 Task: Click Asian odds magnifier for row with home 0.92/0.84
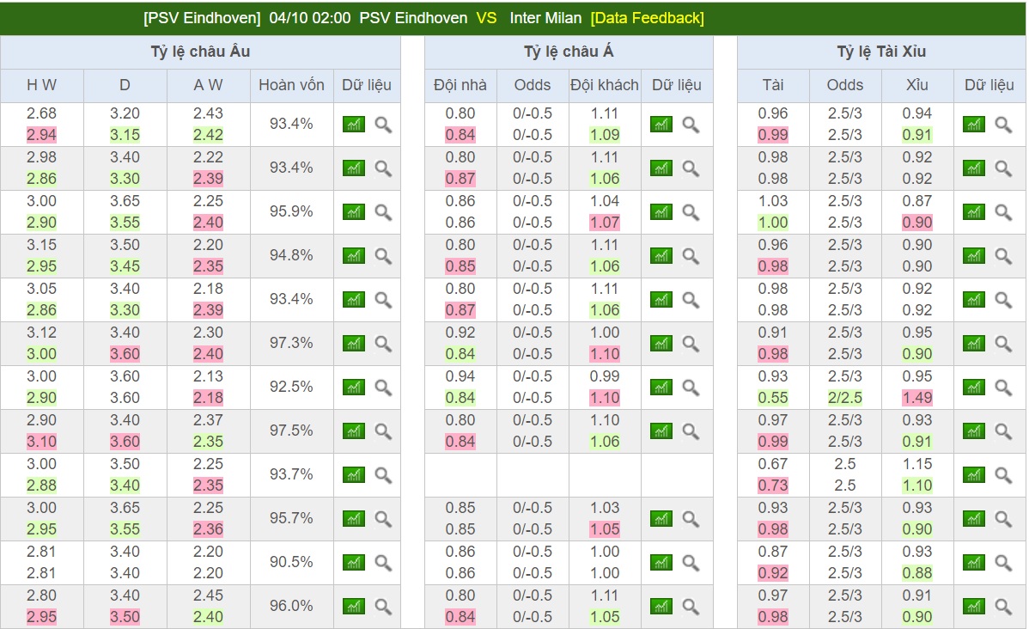[x=691, y=344]
